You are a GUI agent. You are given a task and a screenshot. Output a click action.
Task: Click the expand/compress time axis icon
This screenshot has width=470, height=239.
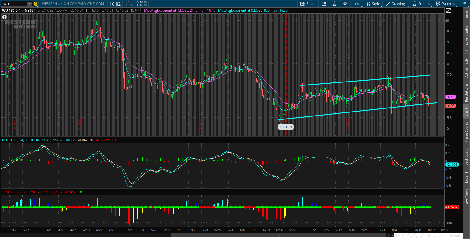[x=397, y=236]
